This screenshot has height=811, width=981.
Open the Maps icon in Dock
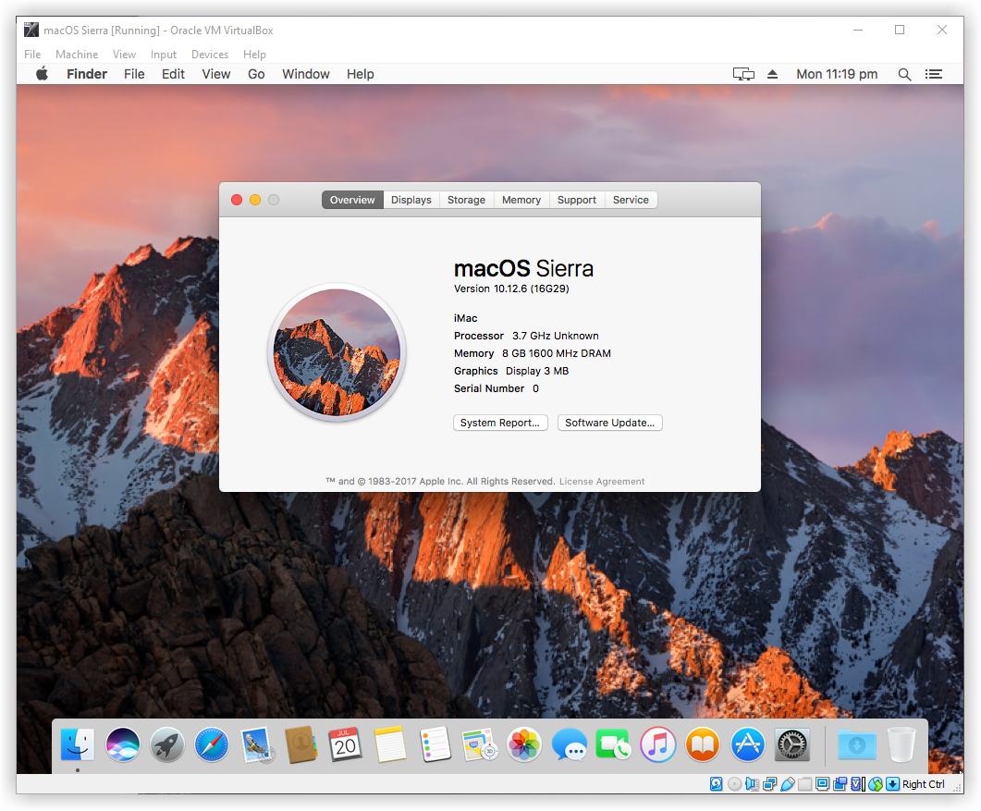[480, 744]
